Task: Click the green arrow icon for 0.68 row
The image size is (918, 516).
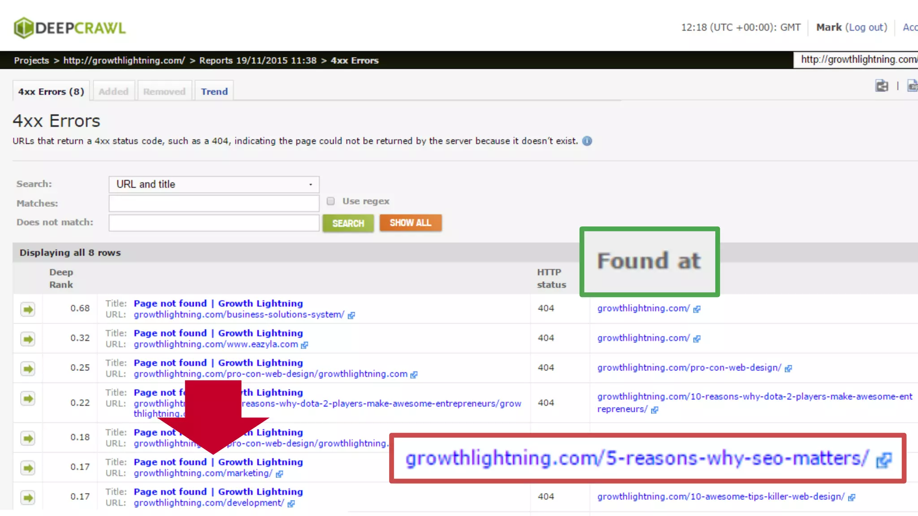Action: pos(28,309)
